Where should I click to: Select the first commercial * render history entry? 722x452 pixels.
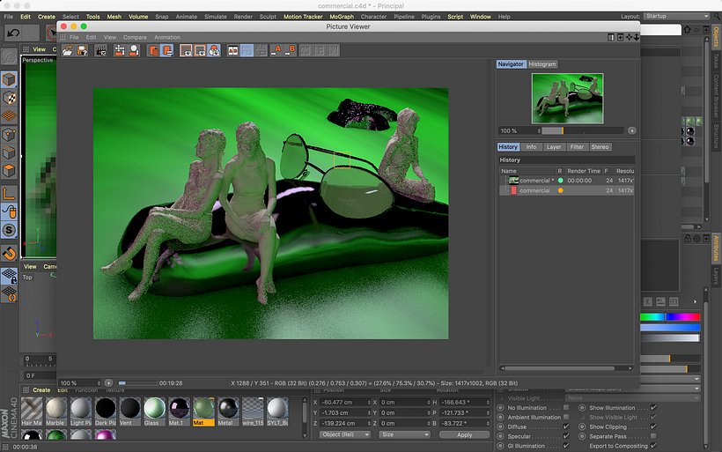(566, 181)
